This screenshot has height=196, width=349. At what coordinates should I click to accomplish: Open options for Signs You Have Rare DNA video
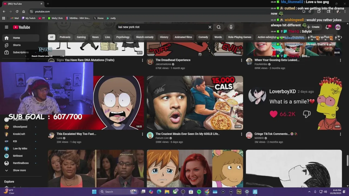click(142, 60)
